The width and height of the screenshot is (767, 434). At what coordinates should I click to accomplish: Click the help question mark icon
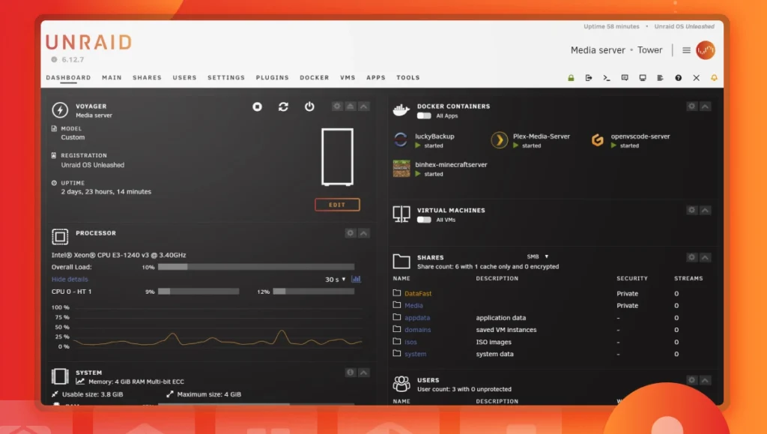[677, 77]
